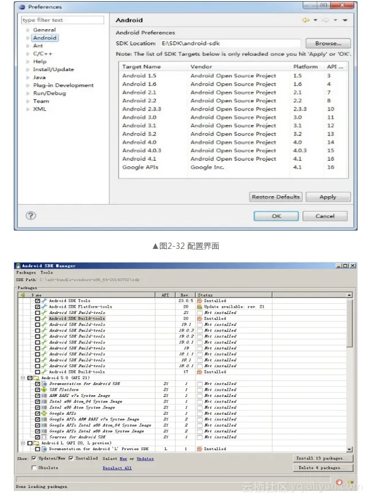Viewport: 369px width, 499px height.
Task: Collapse the Android L (API 20) group
Action: click(23, 443)
